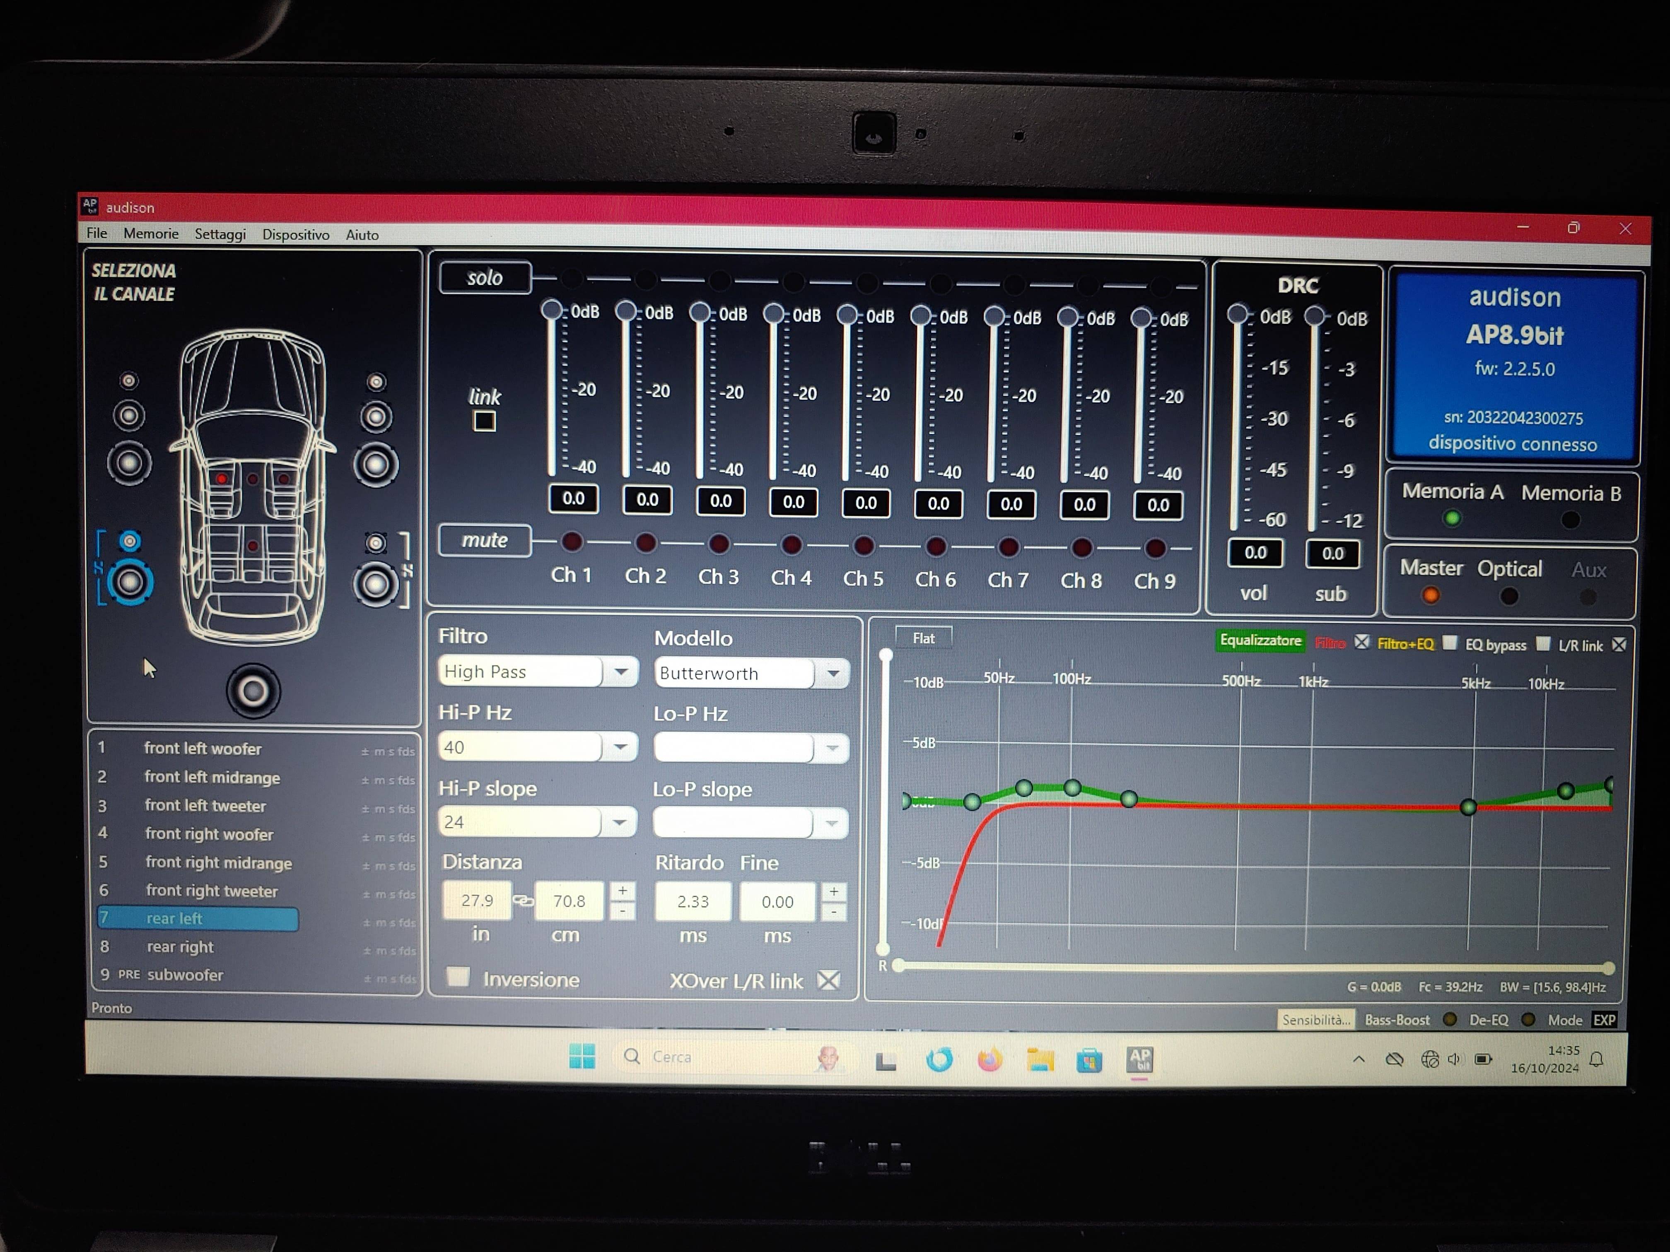
Task: Open Microsoft Store from the taskbar
Action: tap(1088, 1061)
